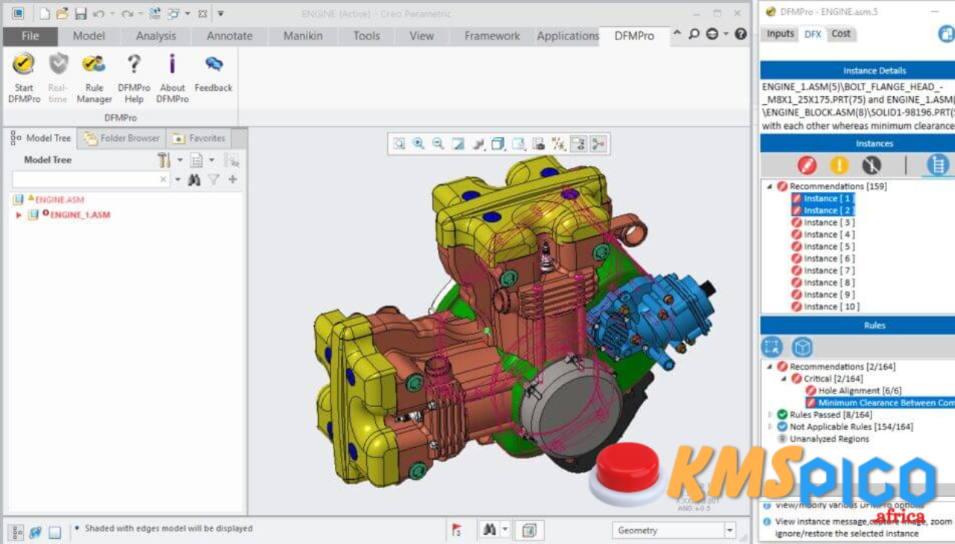Open the Cost tab in DFMPro
Viewport: 955px width, 544px height.
click(841, 34)
